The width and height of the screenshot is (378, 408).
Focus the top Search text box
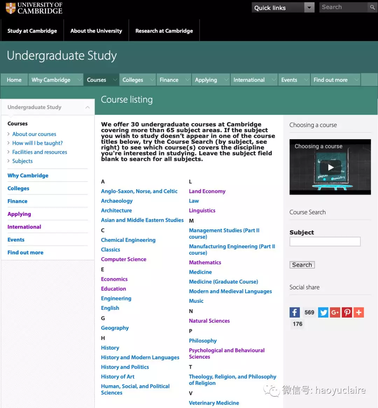pos(344,7)
